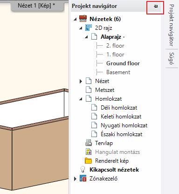Select the Zónakezelő label
Image resolution: width=179 pixels, height=194 pixels.
tap(103, 179)
